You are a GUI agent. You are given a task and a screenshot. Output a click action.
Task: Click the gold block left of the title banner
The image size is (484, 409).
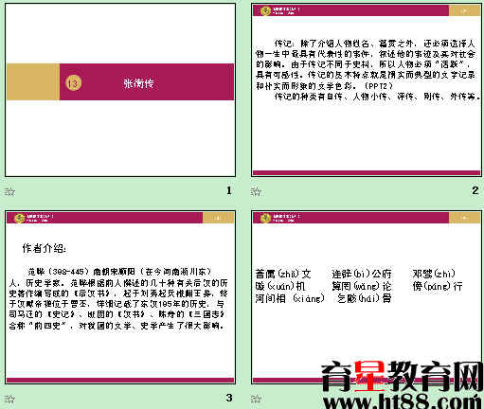pyautogui.click(x=33, y=81)
